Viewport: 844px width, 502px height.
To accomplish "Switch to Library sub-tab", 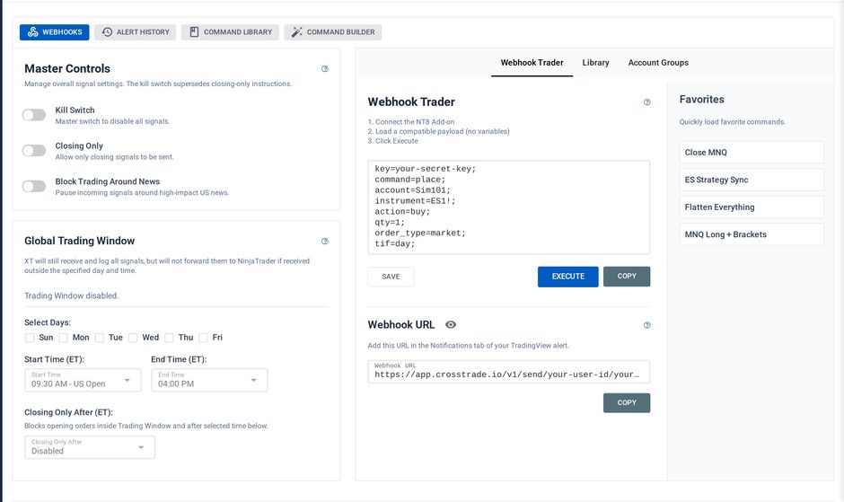I will click(595, 63).
